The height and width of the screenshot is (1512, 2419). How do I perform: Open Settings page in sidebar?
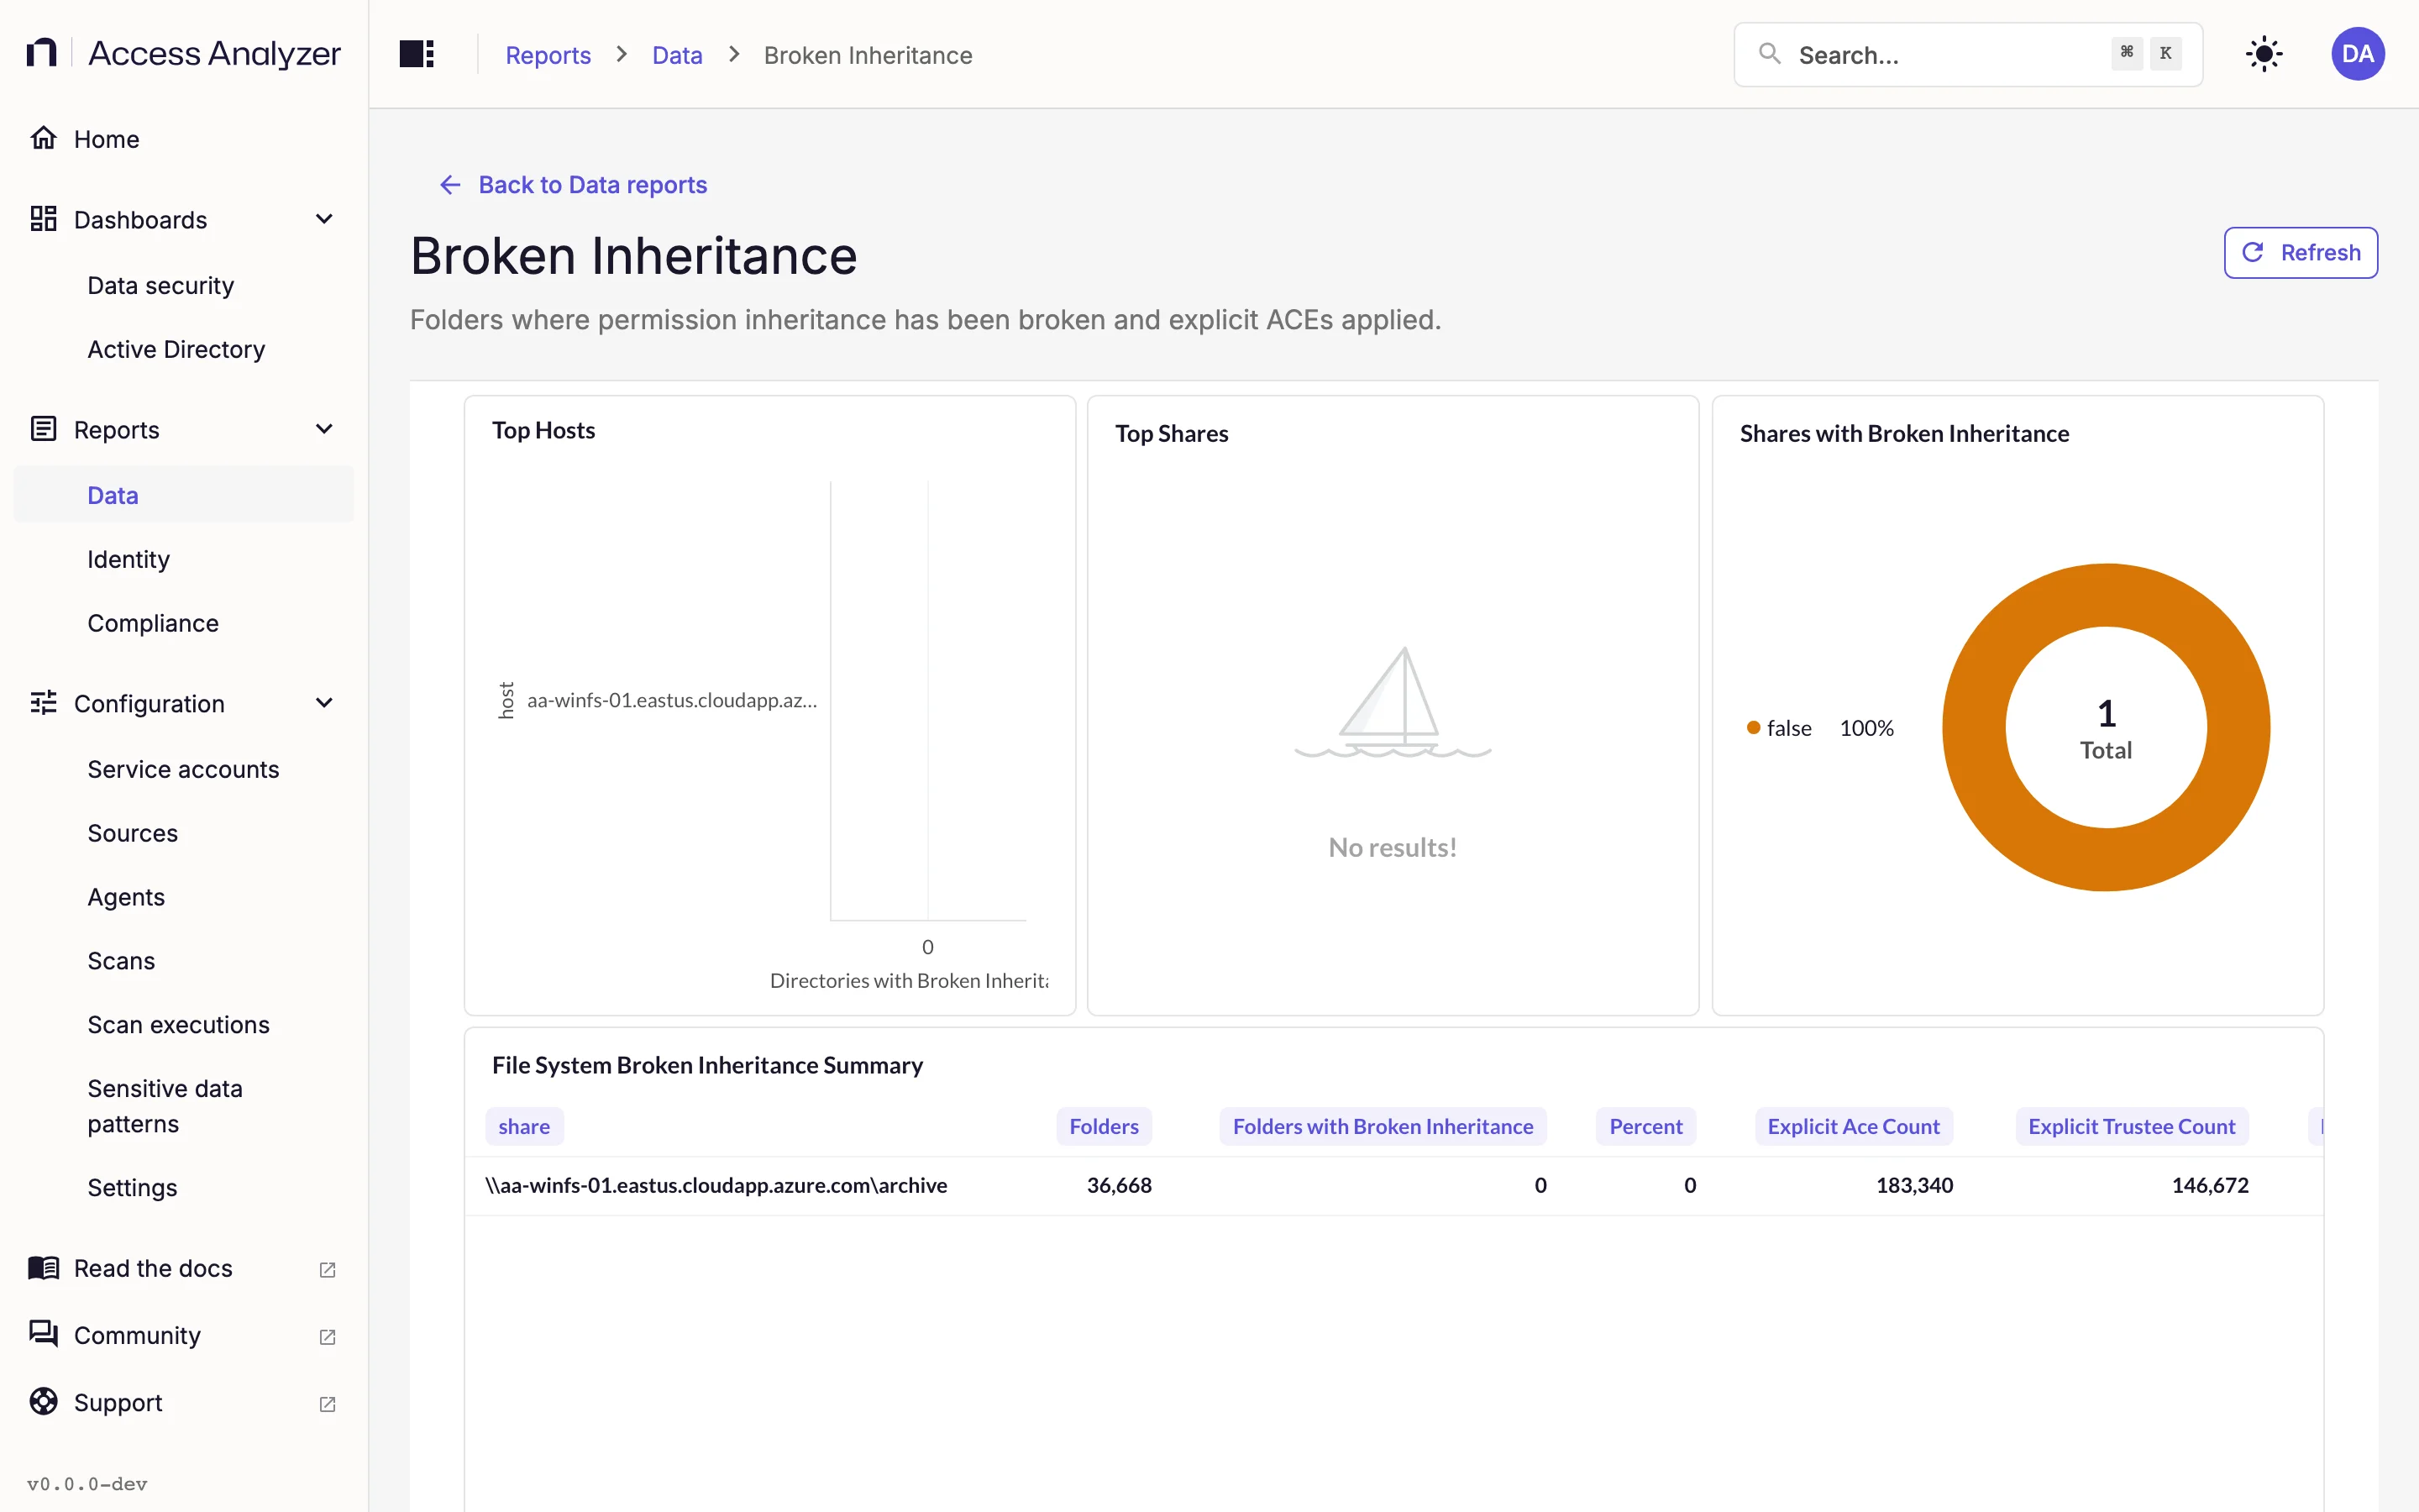132,1188
